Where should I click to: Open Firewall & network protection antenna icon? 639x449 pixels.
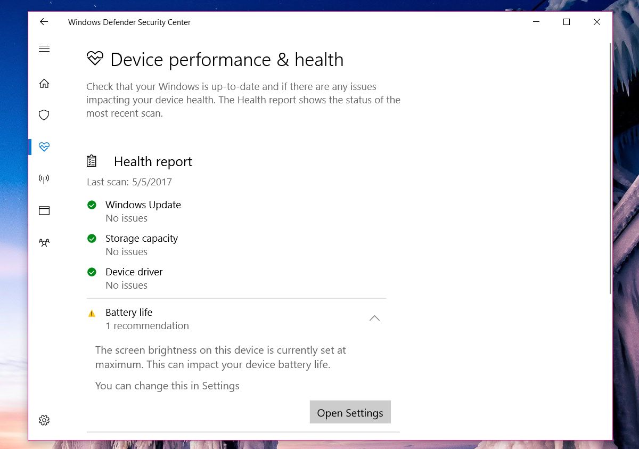(44, 178)
